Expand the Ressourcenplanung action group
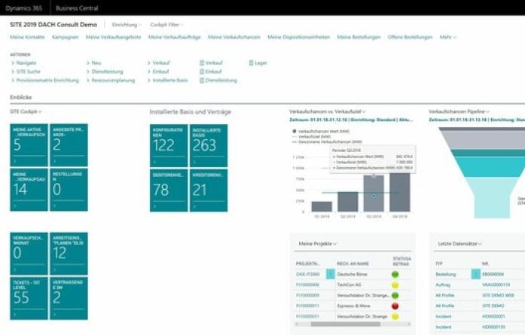 tap(111, 81)
